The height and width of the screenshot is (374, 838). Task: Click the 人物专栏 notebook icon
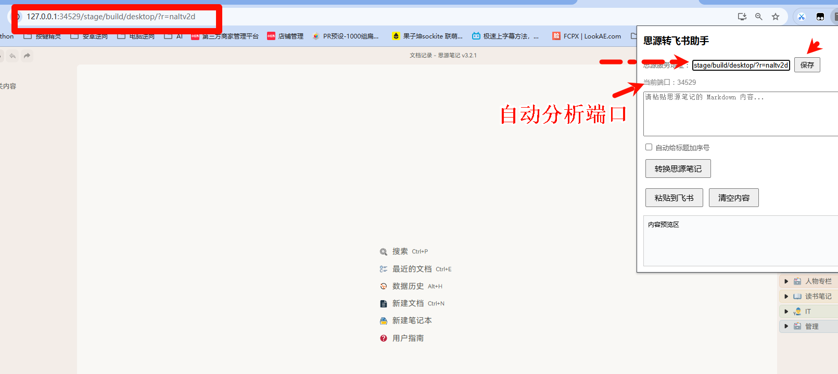(x=797, y=281)
